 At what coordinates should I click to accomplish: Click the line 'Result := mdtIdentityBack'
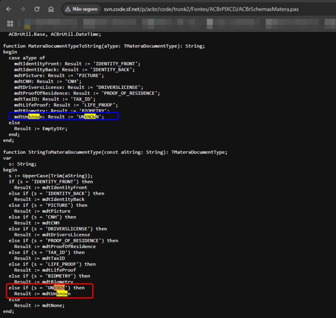click(49, 200)
